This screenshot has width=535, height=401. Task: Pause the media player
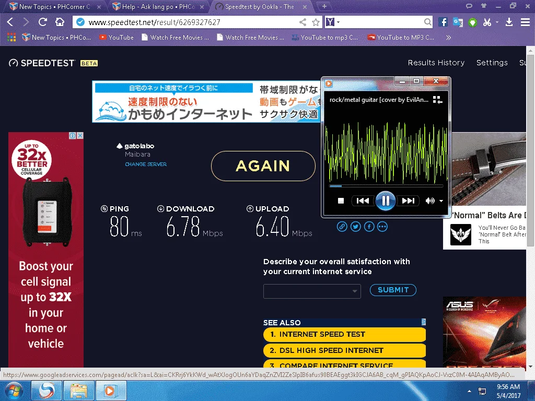[x=386, y=201]
